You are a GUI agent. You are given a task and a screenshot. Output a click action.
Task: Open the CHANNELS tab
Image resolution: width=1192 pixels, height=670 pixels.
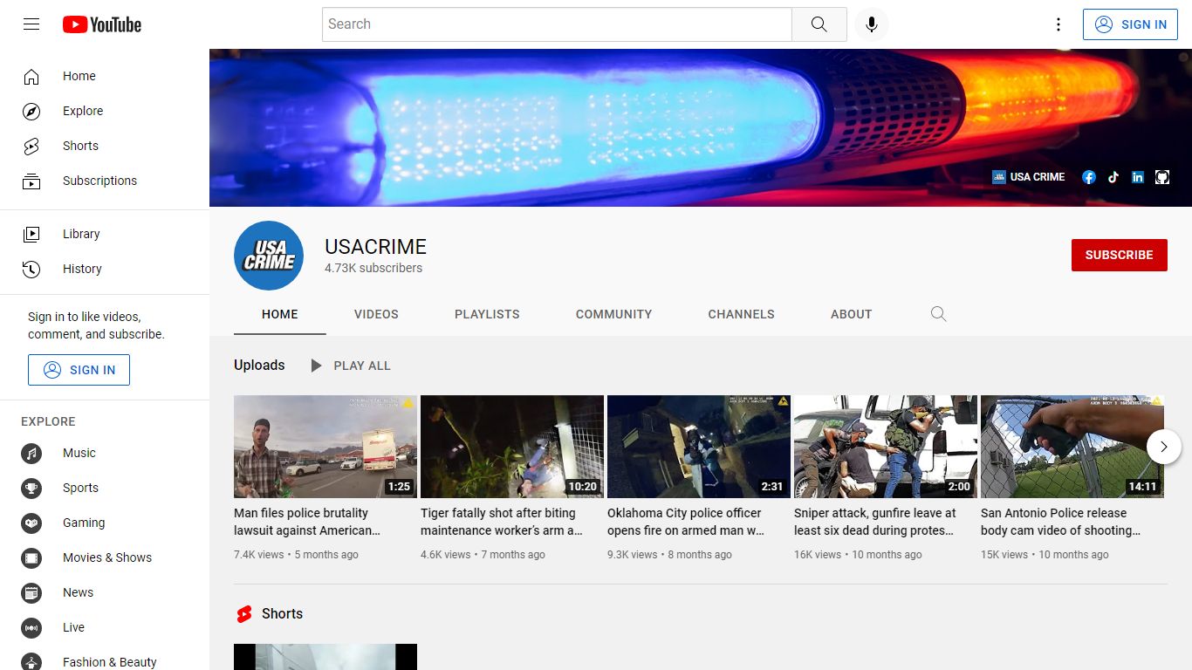tap(741, 314)
